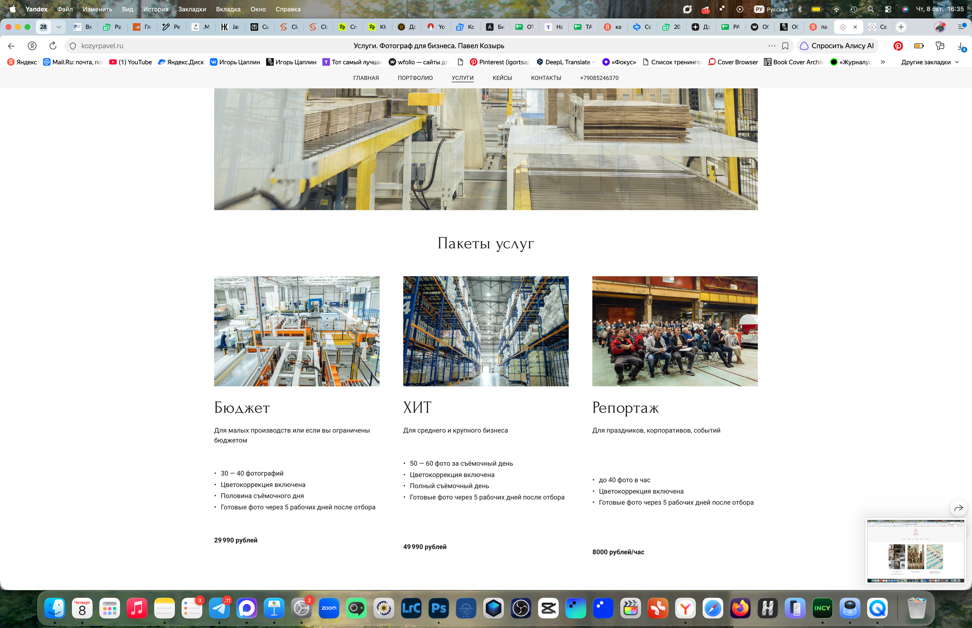This screenshot has width=972, height=628.
Task: Open the История menu in the menu bar
Action: click(155, 9)
